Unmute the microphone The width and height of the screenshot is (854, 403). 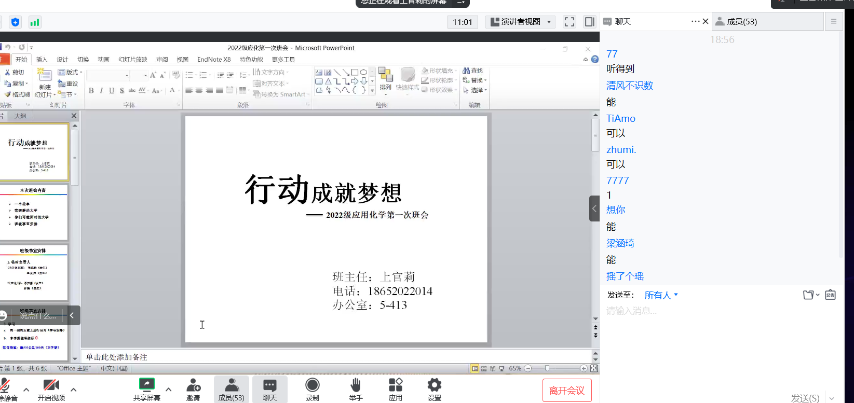(6, 385)
